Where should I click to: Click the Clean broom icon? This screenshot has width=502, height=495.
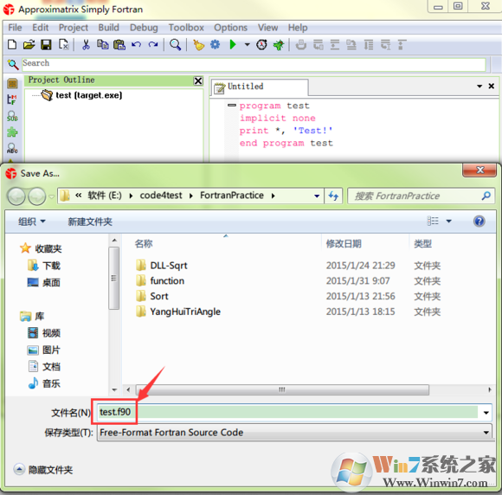(x=198, y=45)
